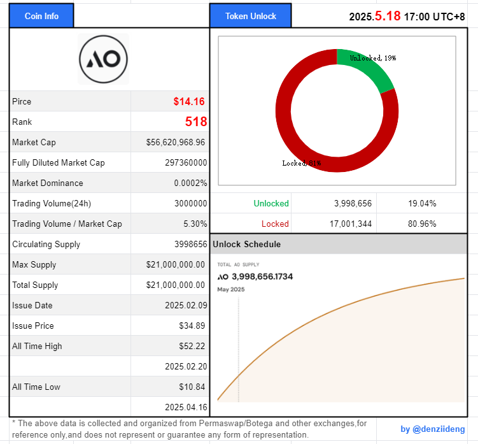The width and height of the screenshot is (478, 444).
Task: Select the All Time Low label
Action: coord(36,387)
